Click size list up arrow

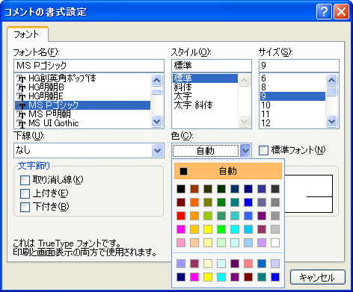[332, 80]
